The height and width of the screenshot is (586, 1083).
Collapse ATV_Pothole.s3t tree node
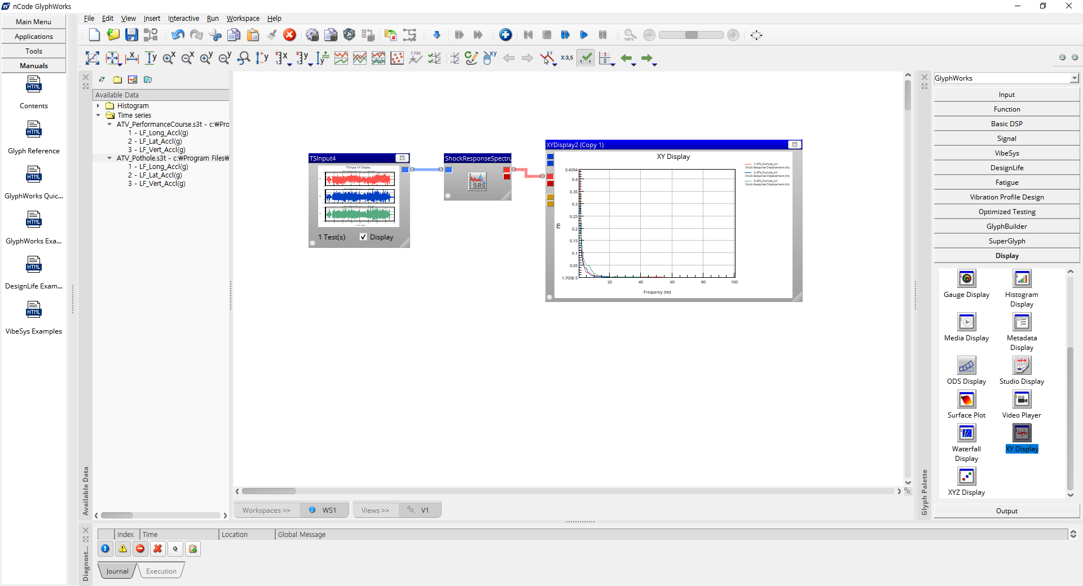[109, 158]
